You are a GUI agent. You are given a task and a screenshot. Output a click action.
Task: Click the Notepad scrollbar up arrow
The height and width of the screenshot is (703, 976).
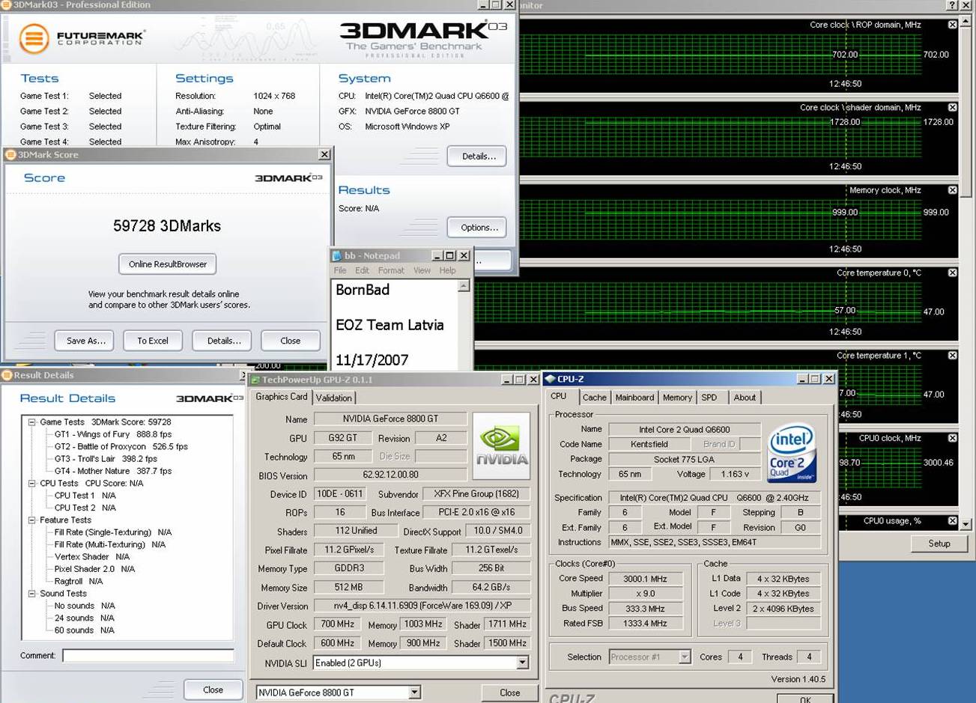[464, 286]
